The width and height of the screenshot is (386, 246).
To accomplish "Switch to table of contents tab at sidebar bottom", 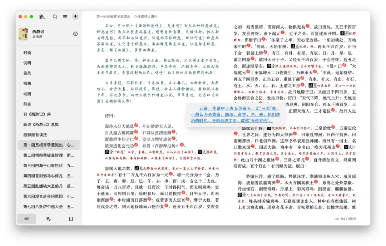I will pos(26,219).
